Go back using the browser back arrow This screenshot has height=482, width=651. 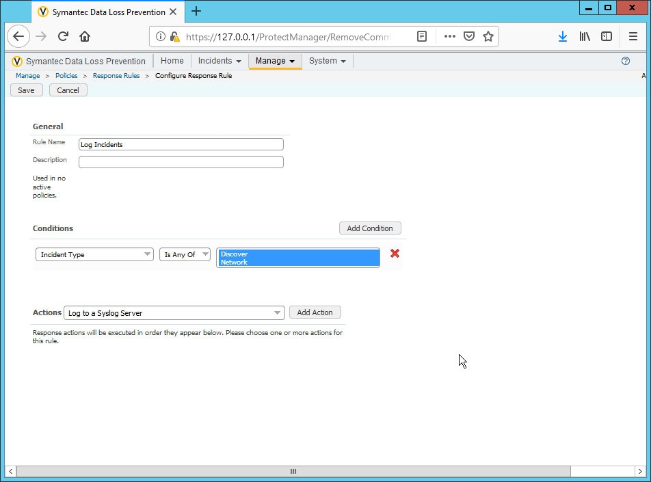click(18, 36)
